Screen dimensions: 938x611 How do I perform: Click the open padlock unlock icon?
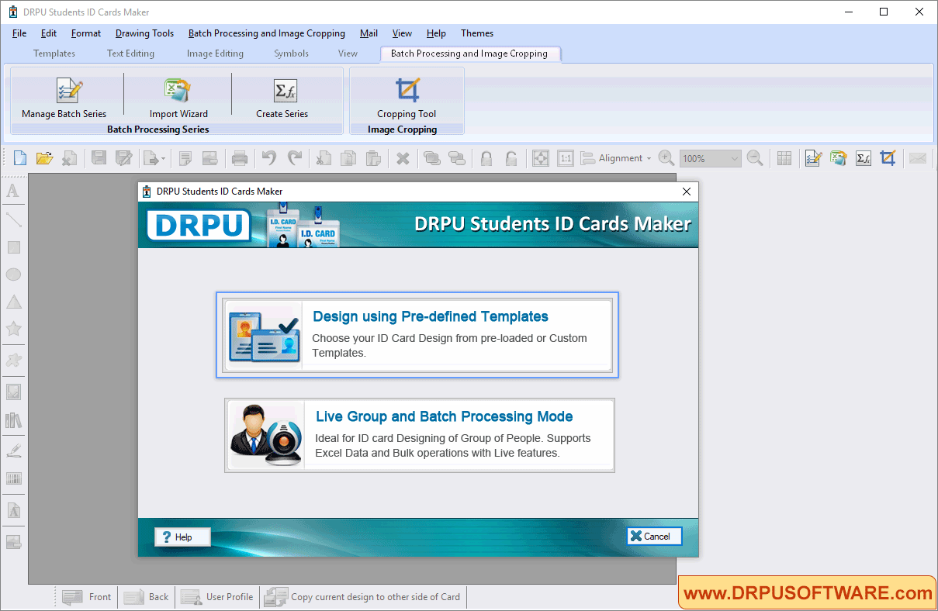pyautogui.click(x=511, y=158)
